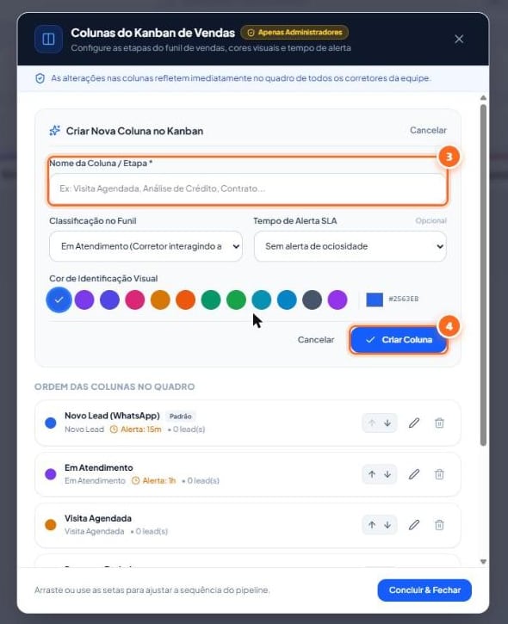Pick the teal-cyan color swatch

point(262,300)
